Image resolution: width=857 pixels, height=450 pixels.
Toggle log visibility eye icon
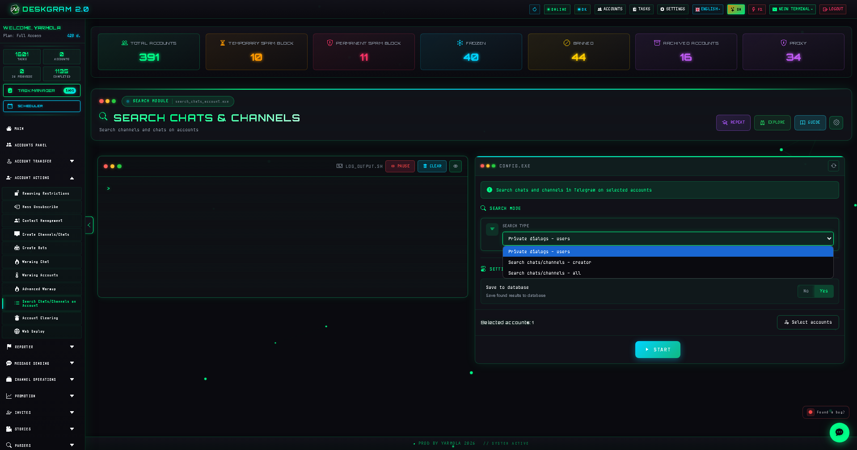tap(456, 166)
